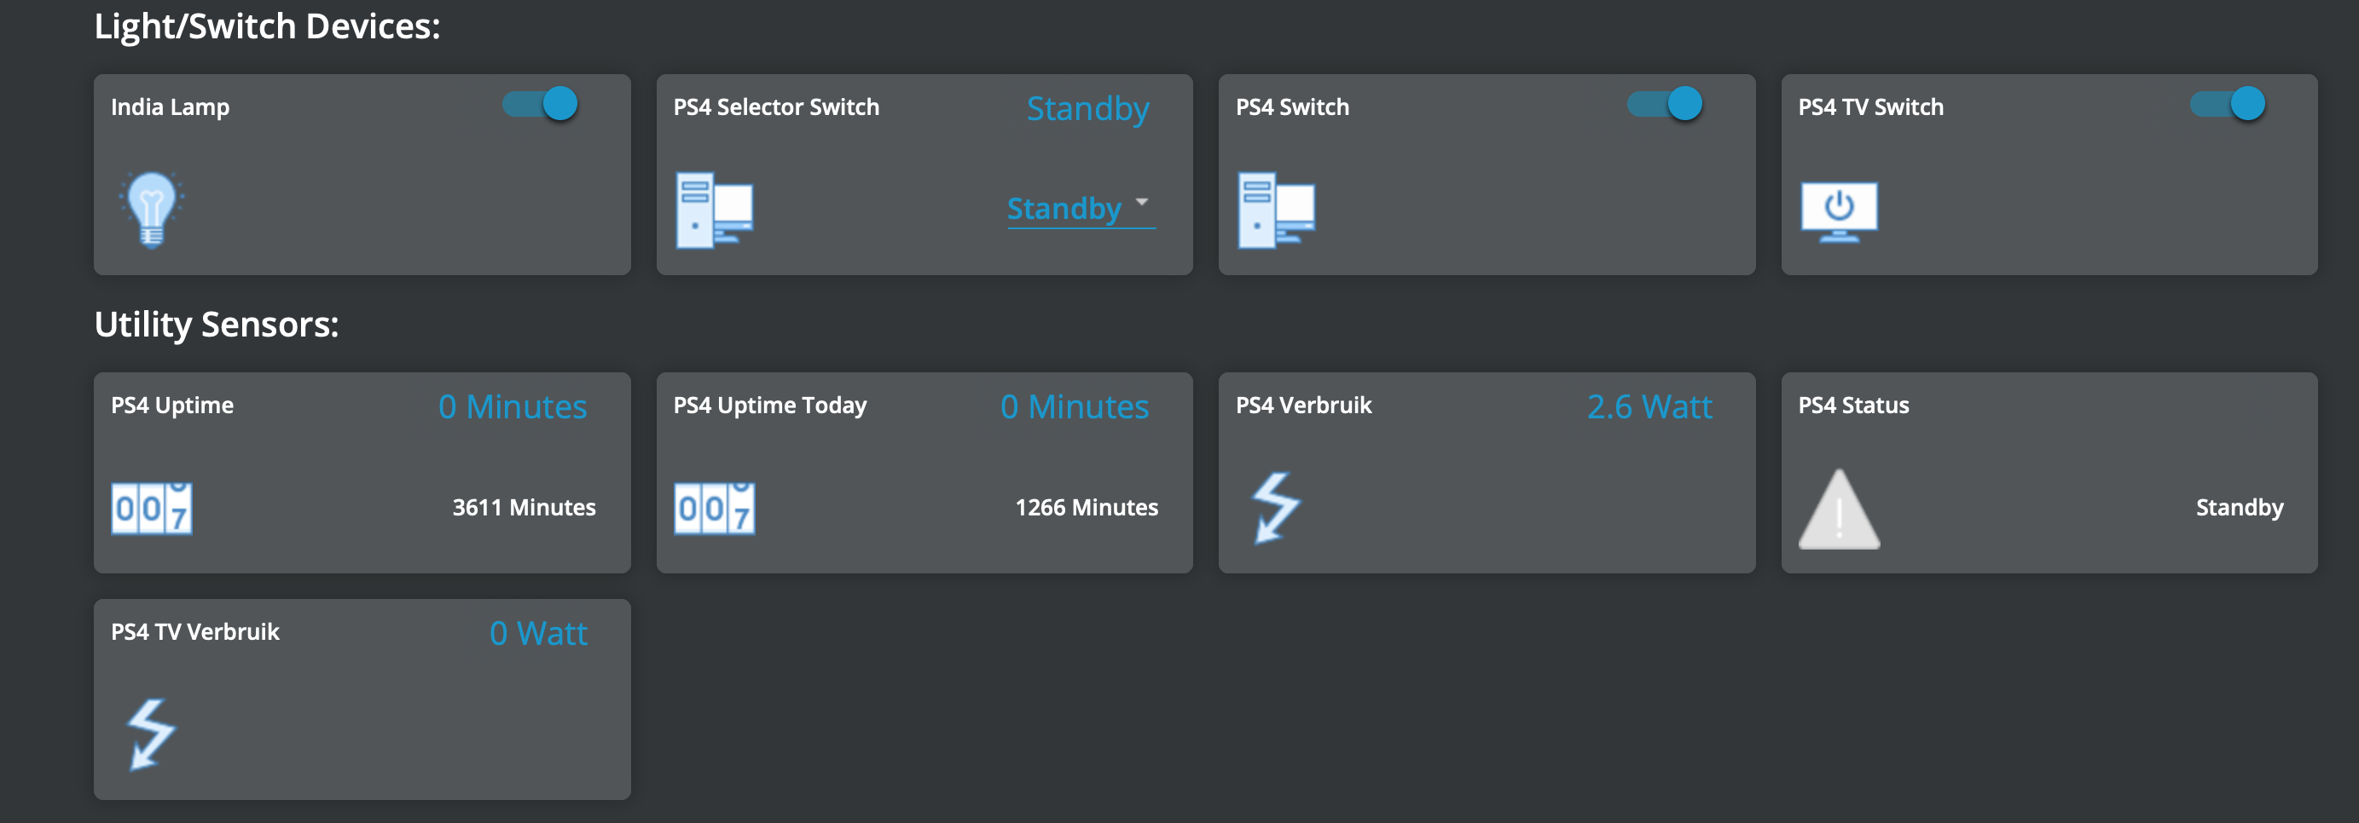Open the Standby dropdown in PS4 Selector Switch
2359x823 pixels.
(x=1081, y=209)
